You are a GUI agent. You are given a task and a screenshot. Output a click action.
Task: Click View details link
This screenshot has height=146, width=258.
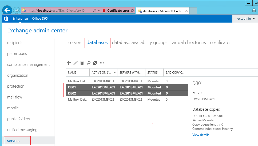point(201,135)
